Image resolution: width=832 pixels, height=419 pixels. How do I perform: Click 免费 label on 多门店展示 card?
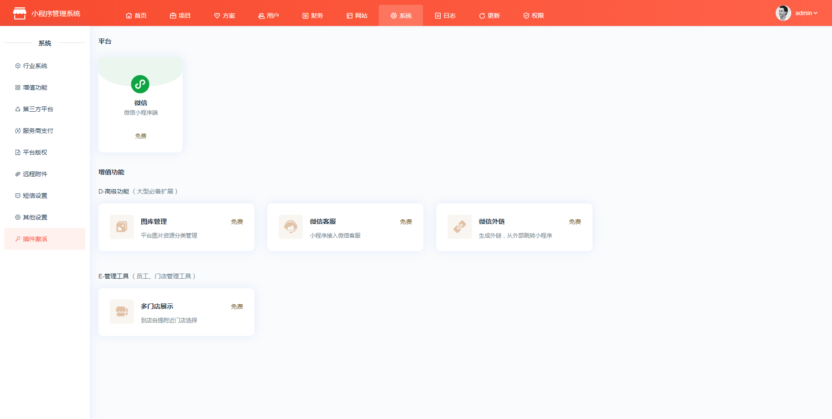pos(237,306)
